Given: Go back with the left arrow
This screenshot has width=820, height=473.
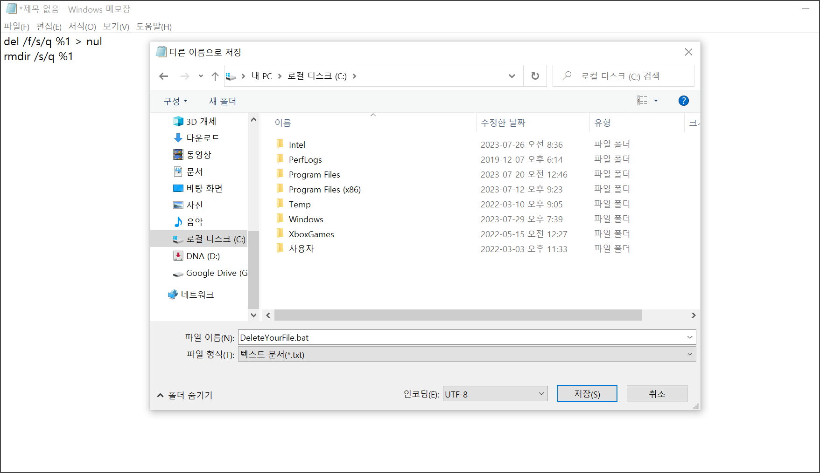Looking at the screenshot, I should pyautogui.click(x=163, y=76).
